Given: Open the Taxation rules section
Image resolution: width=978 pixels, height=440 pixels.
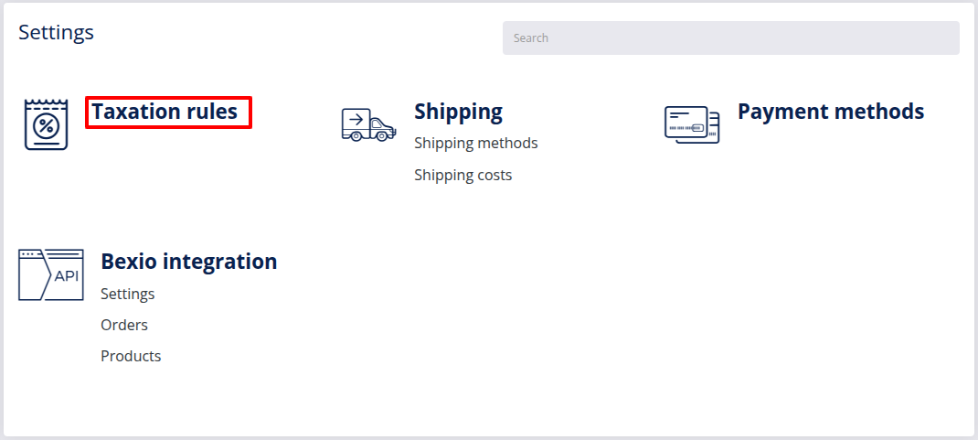Looking at the screenshot, I should click(165, 112).
